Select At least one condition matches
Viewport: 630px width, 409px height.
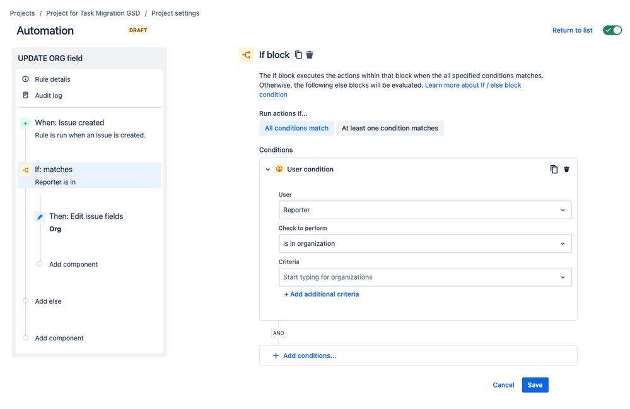[390, 128]
